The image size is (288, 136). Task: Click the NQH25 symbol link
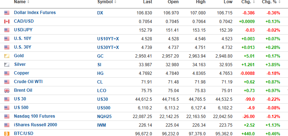click(104, 117)
